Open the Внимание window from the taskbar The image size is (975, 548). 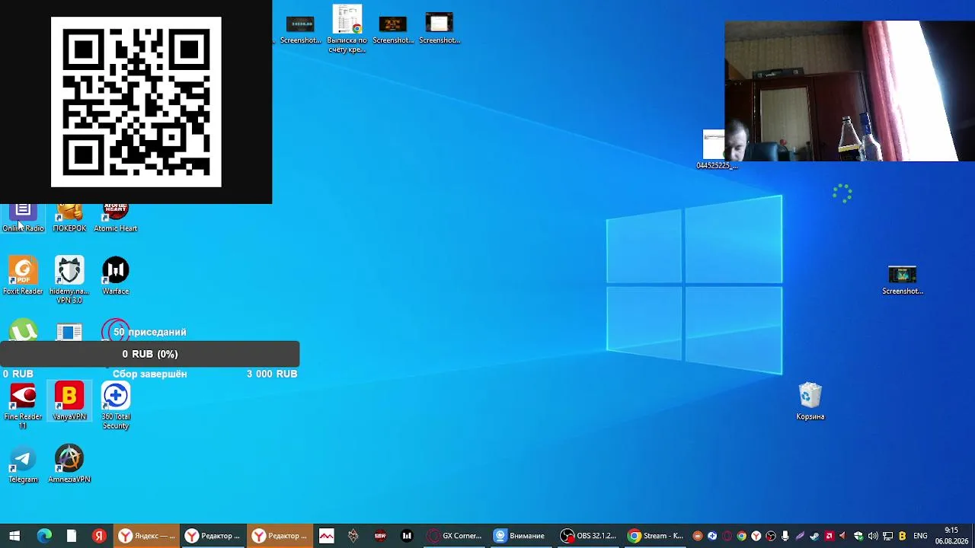(521, 536)
